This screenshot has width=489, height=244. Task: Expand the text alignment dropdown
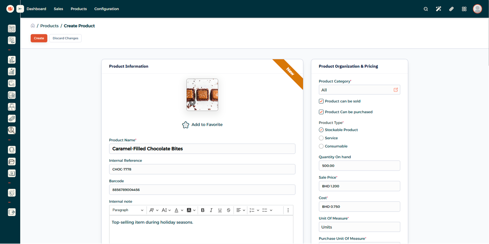coord(241,210)
